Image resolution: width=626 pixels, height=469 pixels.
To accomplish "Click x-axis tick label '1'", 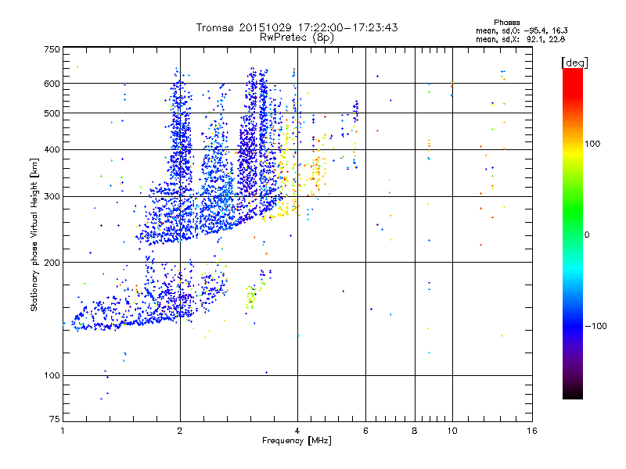I will [63, 431].
